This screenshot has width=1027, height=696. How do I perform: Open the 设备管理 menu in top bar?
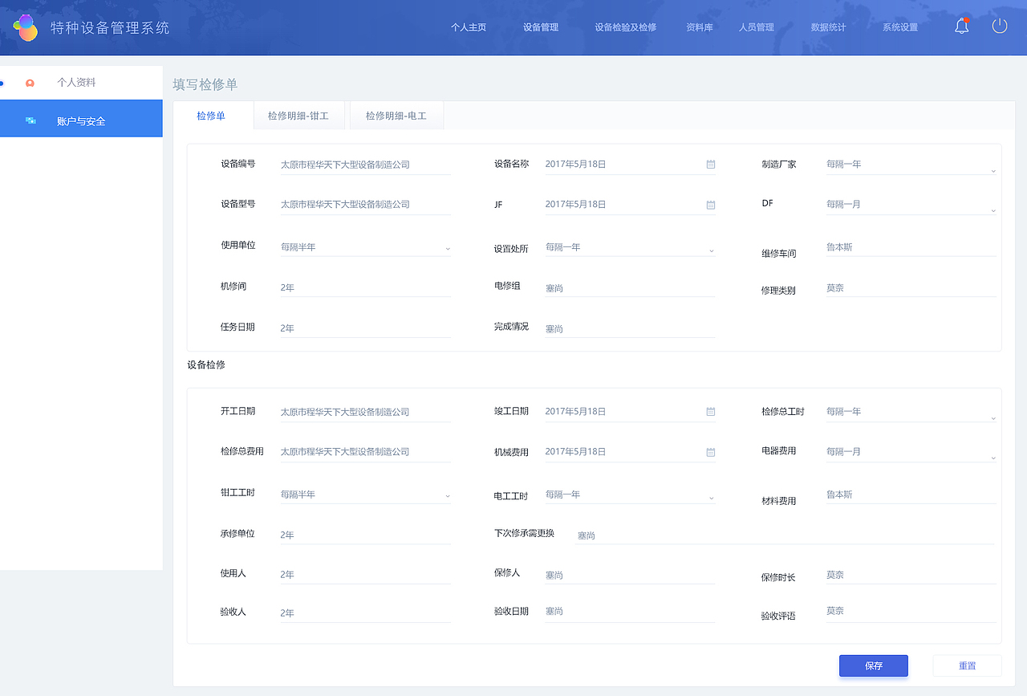pos(540,26)
